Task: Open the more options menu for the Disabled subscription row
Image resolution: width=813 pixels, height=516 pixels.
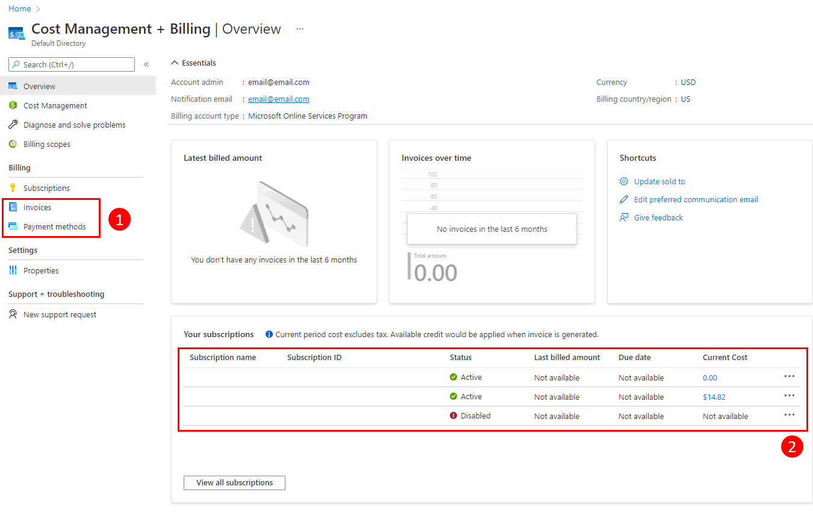Action: pyautogui.click(x=790, y=415)
